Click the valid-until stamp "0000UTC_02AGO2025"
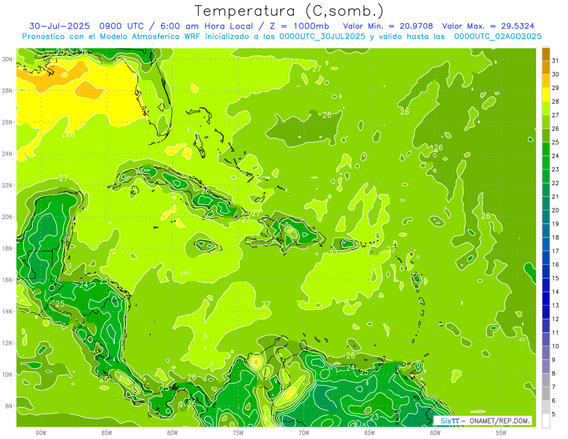 [x=498, y=36]
